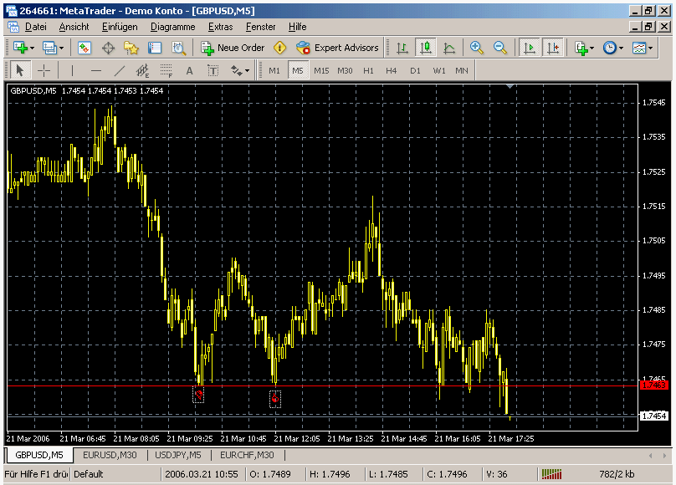Draw a trendline with the diagonal line tool

(120, 70)
